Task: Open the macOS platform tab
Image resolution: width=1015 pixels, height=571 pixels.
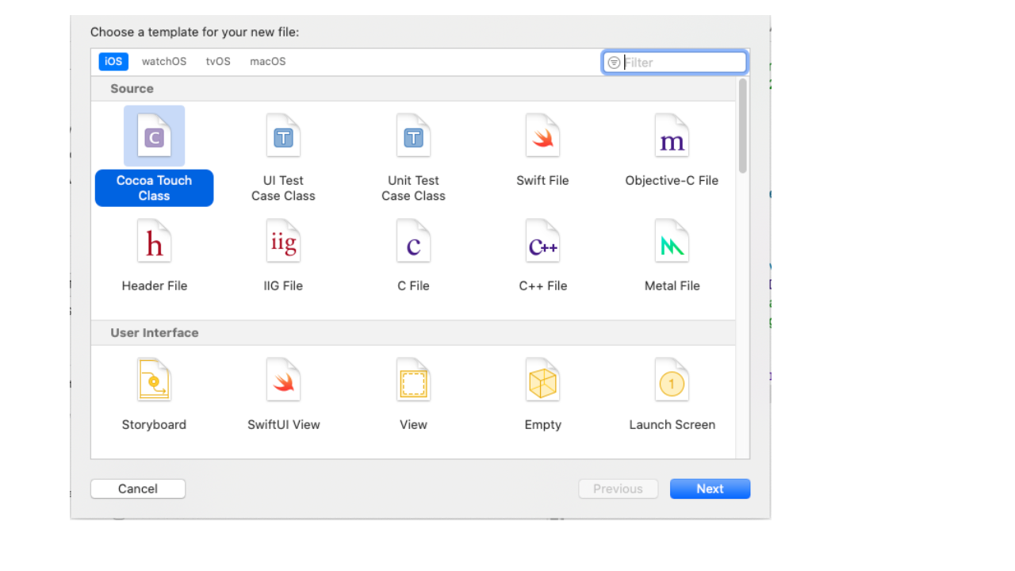Action: 267,62
